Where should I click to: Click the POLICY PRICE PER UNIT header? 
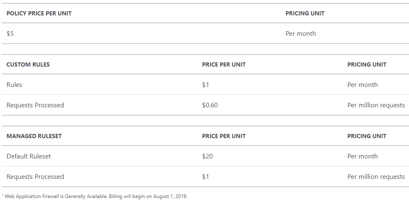pyautogui.click(x=39, y=13)
